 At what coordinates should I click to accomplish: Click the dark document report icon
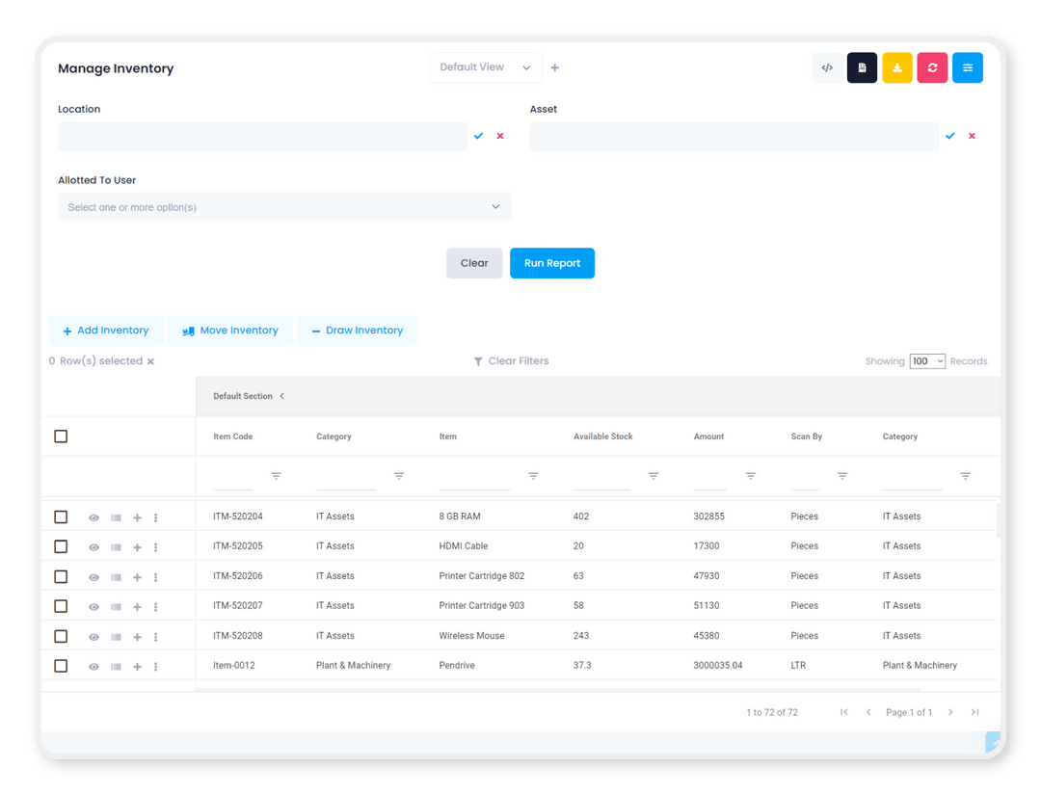click(x=862, y=67)
